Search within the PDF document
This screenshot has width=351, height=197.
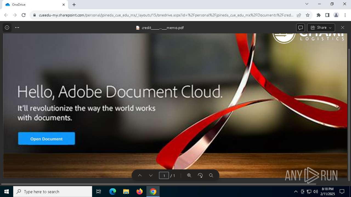pos(211,175)
